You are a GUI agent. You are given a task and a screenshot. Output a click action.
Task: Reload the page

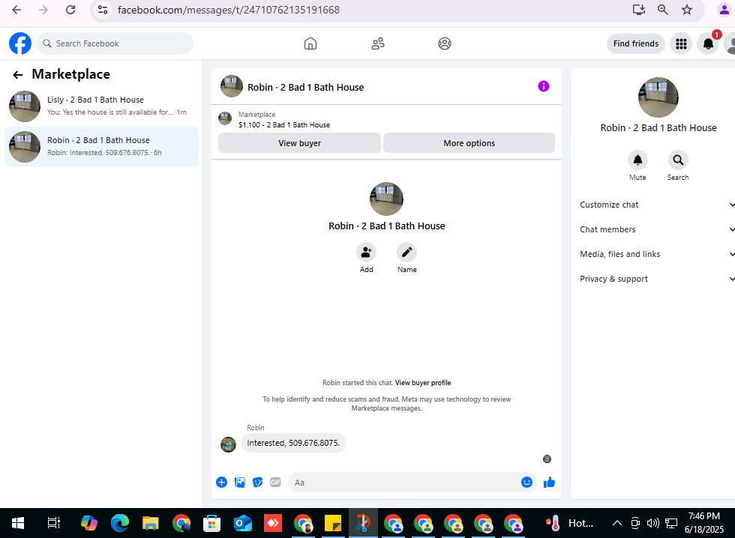coord(70,10)
